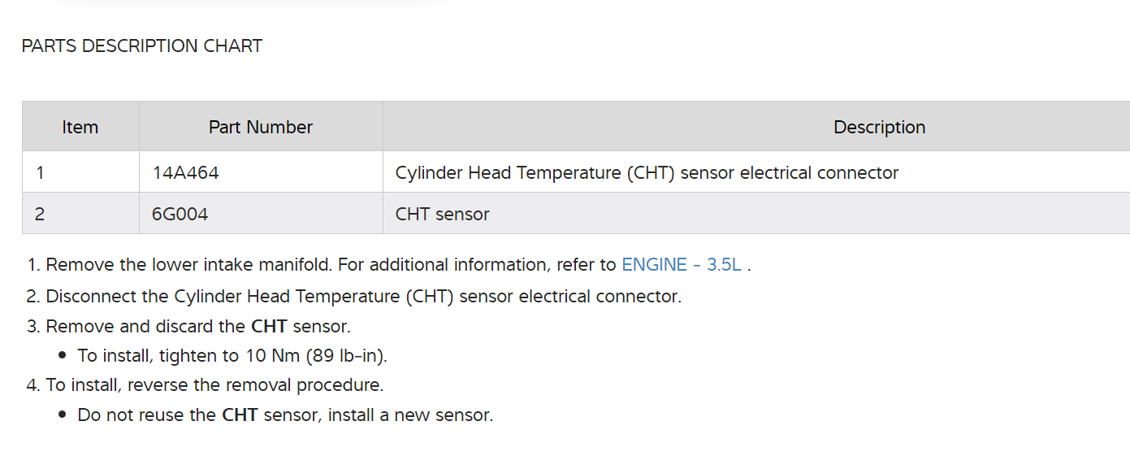The image size is (1130, 469).
Task: Open the ENGINE - 3.5L link
Action: pos(681,265)
